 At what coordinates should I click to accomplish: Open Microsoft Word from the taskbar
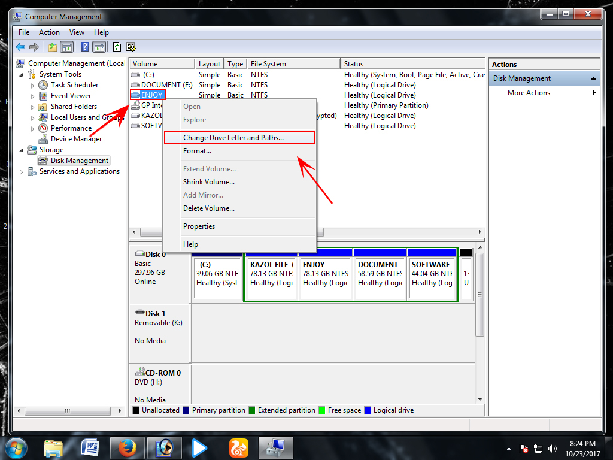tap(90, 448)
